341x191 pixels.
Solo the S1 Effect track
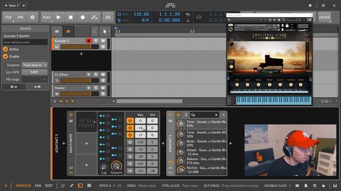[96, 74]
